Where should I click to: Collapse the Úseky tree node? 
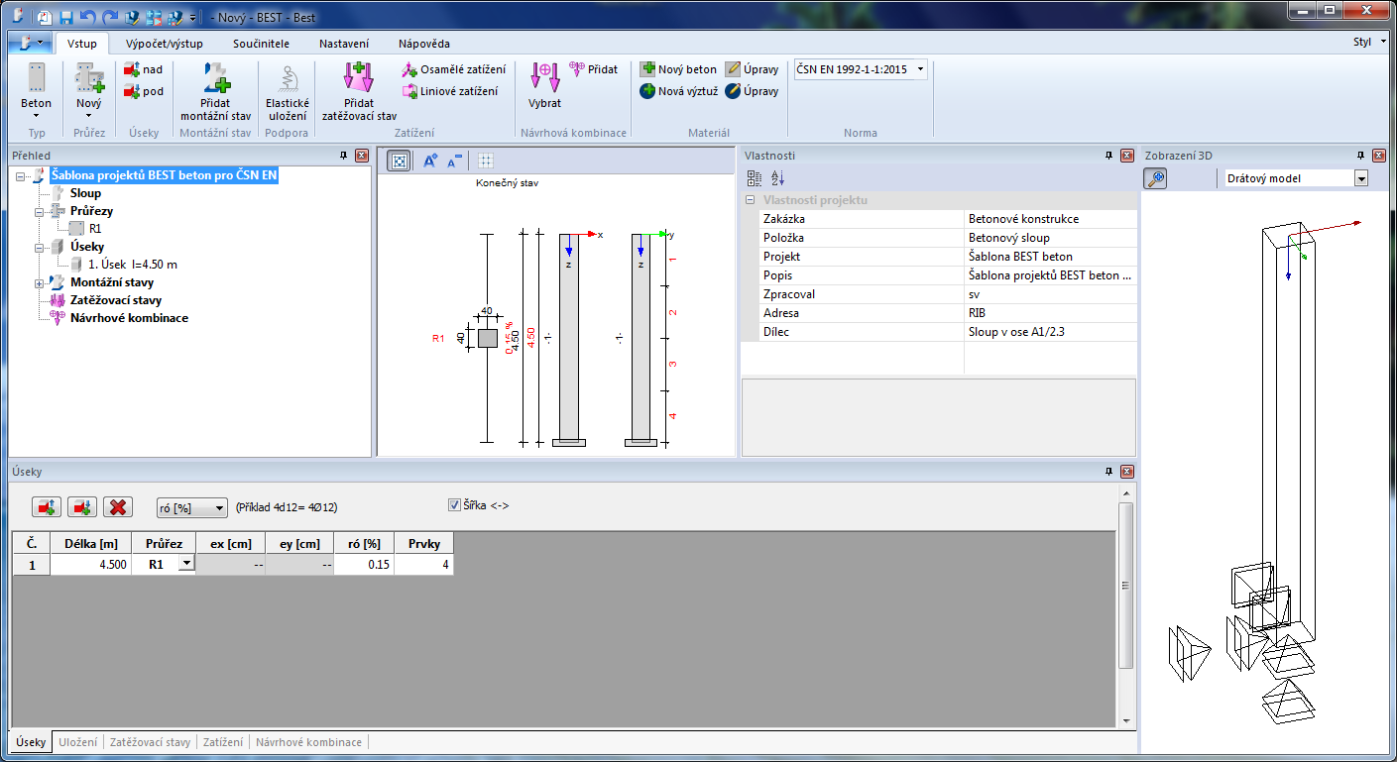[40, 248]
